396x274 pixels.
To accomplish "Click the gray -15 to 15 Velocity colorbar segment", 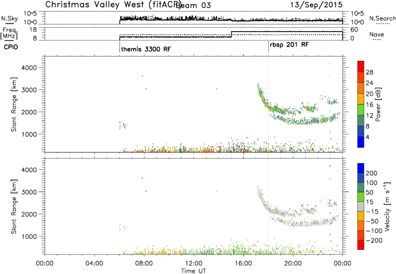I will 361,206.
